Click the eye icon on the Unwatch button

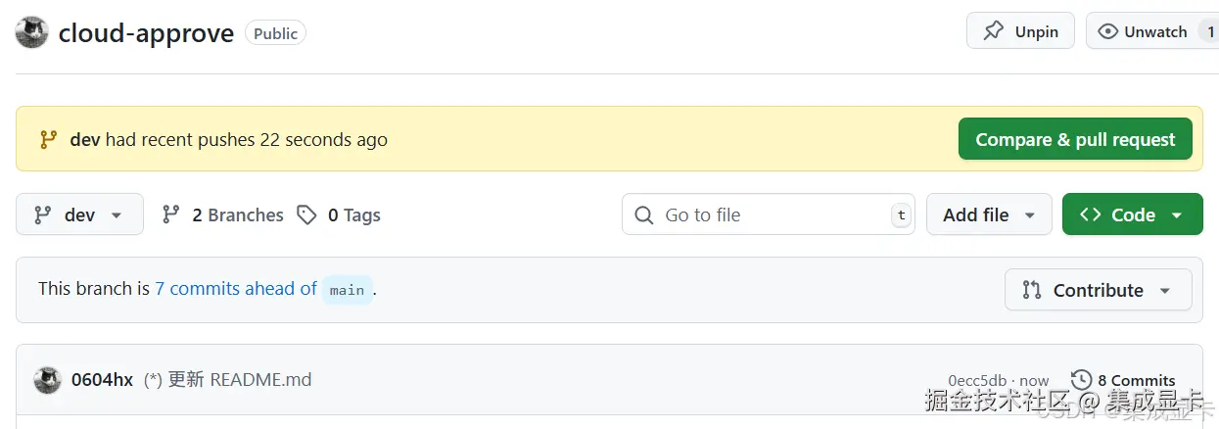click(x=1107, y=31)
